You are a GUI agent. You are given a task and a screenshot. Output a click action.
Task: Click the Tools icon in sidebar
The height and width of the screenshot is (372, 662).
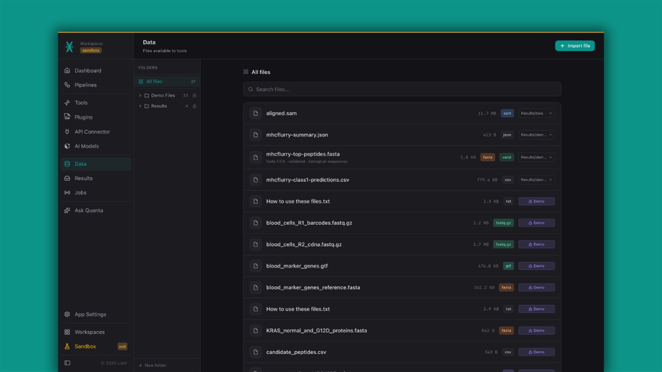(x=67, y=103)
